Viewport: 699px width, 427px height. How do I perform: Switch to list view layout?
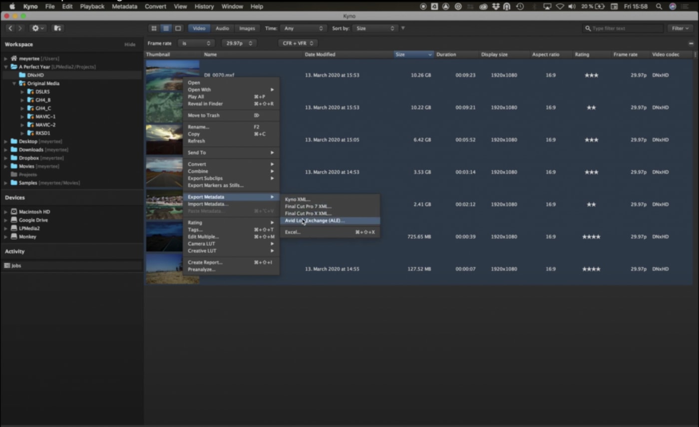(166, 28)
